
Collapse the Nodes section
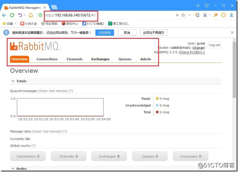pyautogui.click(x=19, y=169)
